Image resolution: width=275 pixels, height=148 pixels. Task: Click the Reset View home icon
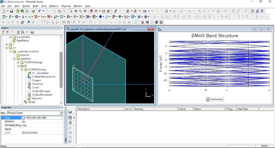[91, 11]
